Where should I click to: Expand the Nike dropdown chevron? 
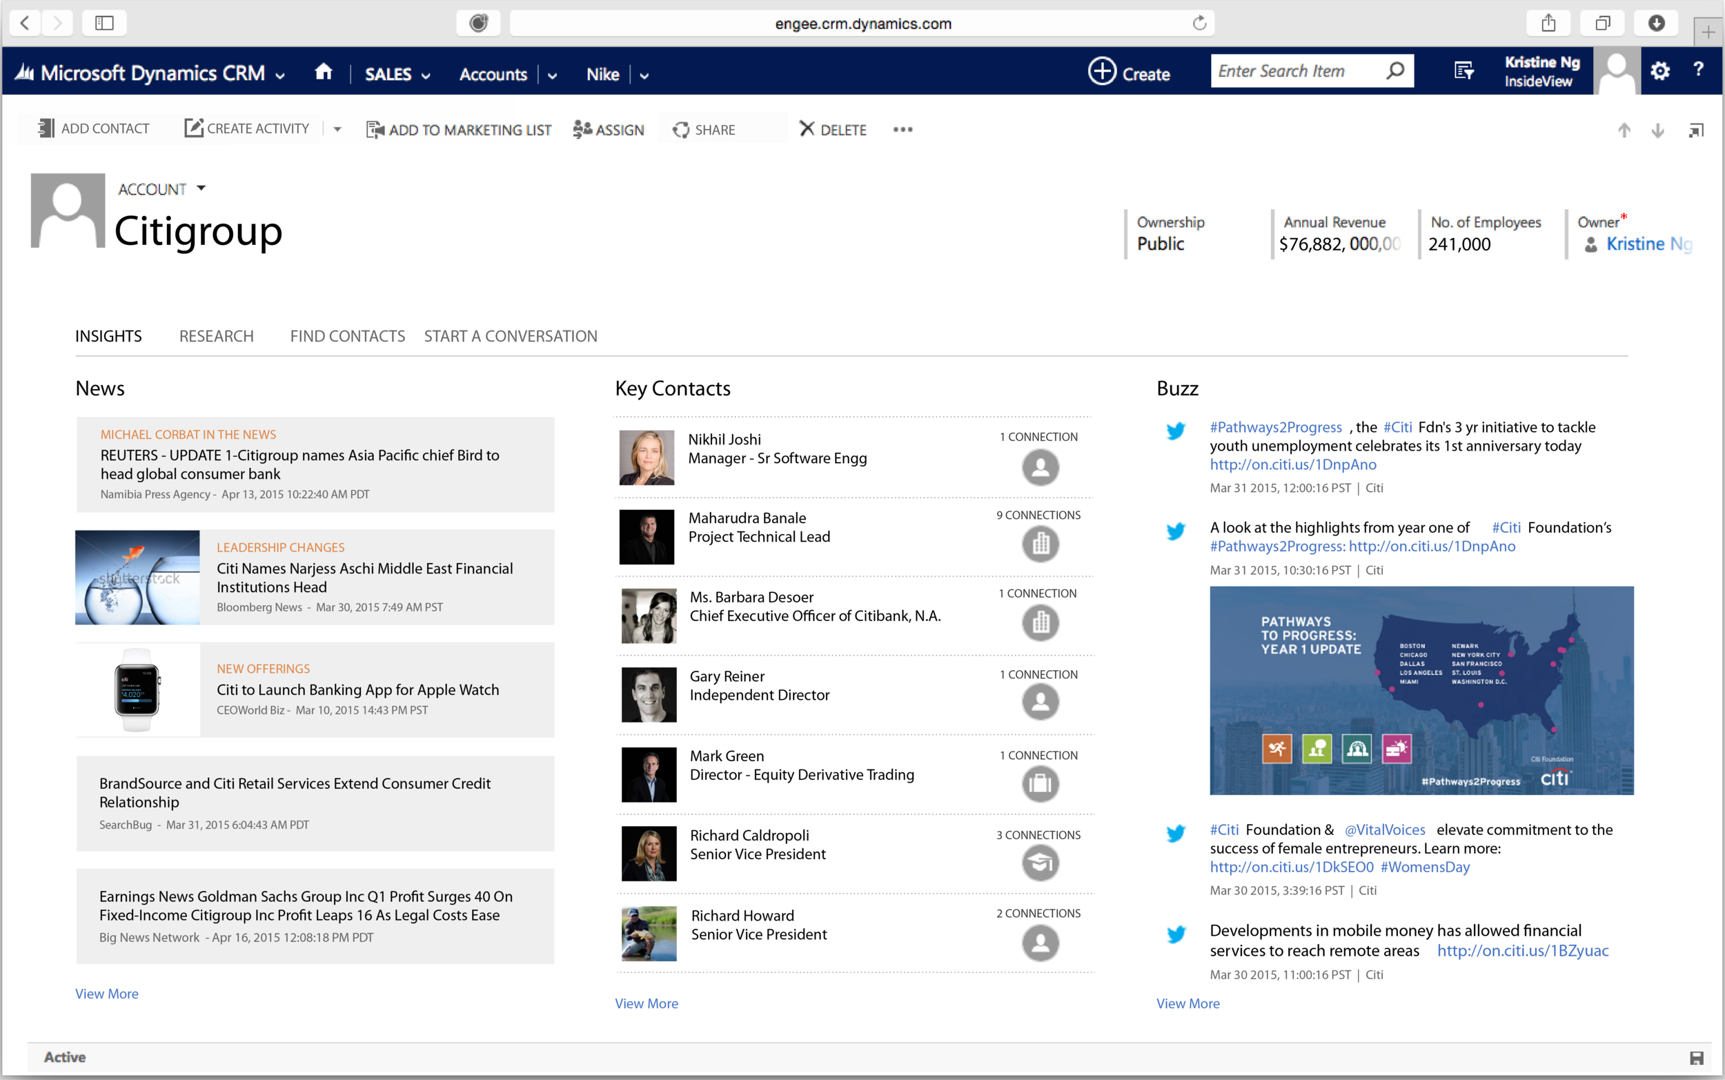click(x=644, y=76)
